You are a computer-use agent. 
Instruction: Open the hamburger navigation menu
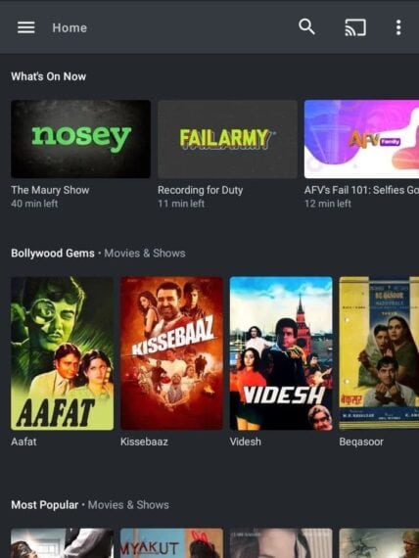[x=26, y=27]
